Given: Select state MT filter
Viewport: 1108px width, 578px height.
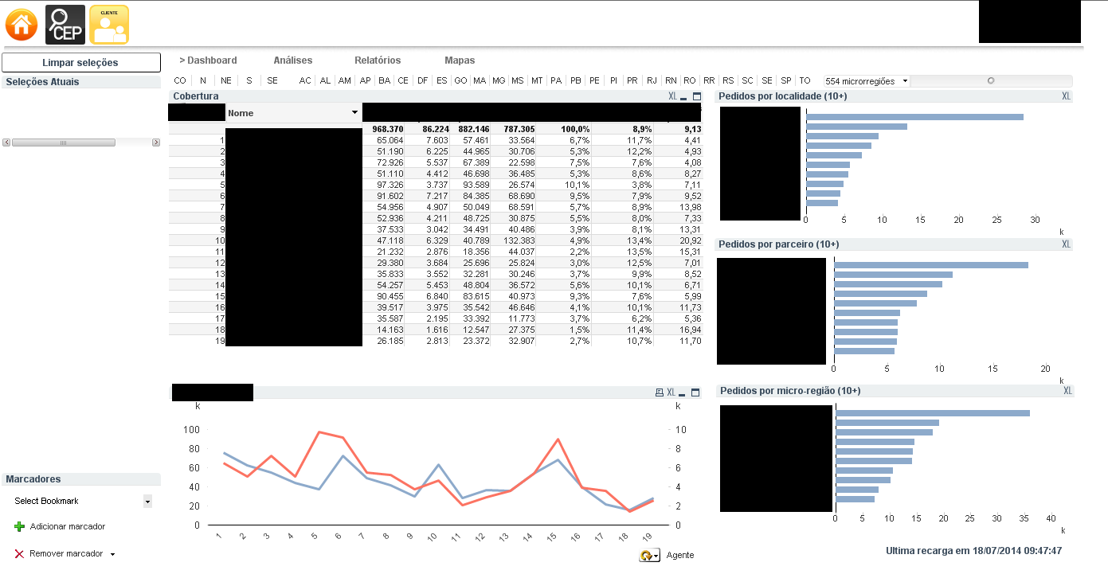Looking at the screenshot, I should tap(537, 81).
